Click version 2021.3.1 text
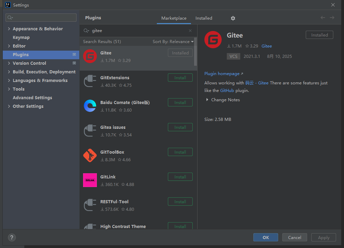Screen dimensions: 344x248 pos(252,56)
